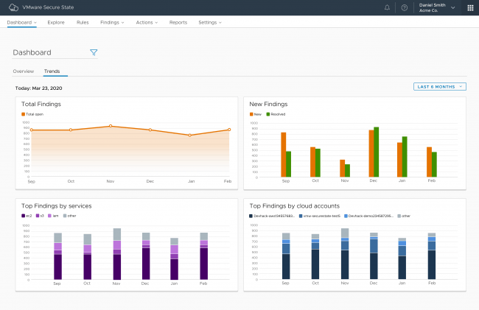Click the Oct data point on Total Findings line
This screenshot has width=479, height=310.
(71, 130)
